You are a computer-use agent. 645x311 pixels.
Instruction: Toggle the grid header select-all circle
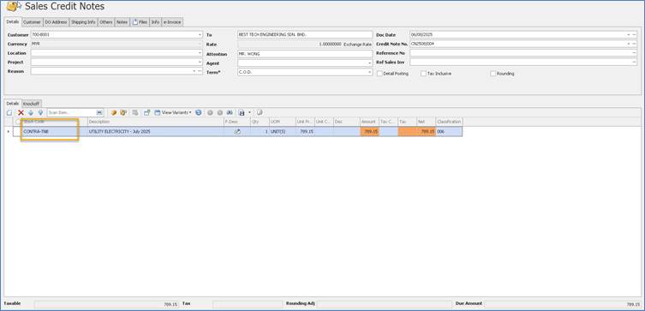18,122
